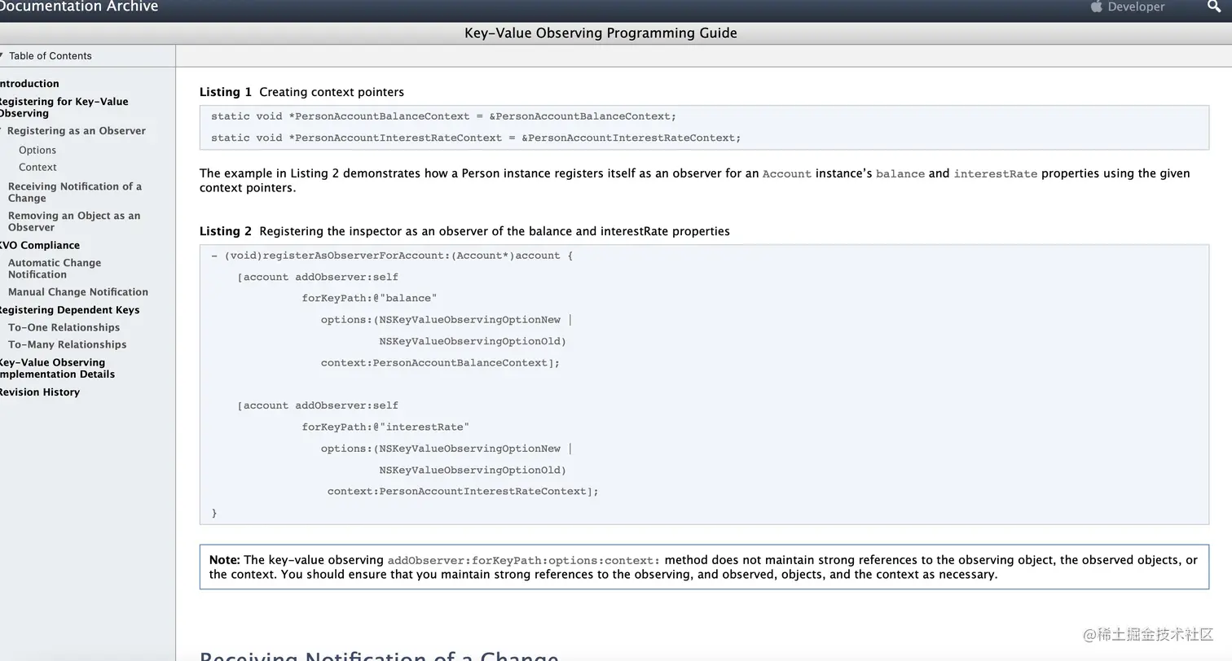1232x661 pixels.
Task: Click the context:PersonAccountBalanceContext code line
Action: click(440, 363)
